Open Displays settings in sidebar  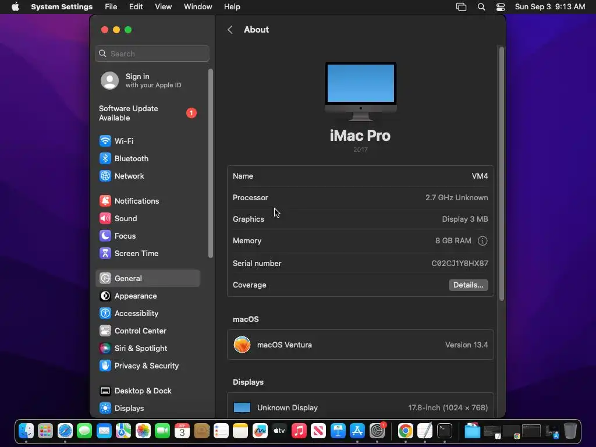(x=147, y=409)
